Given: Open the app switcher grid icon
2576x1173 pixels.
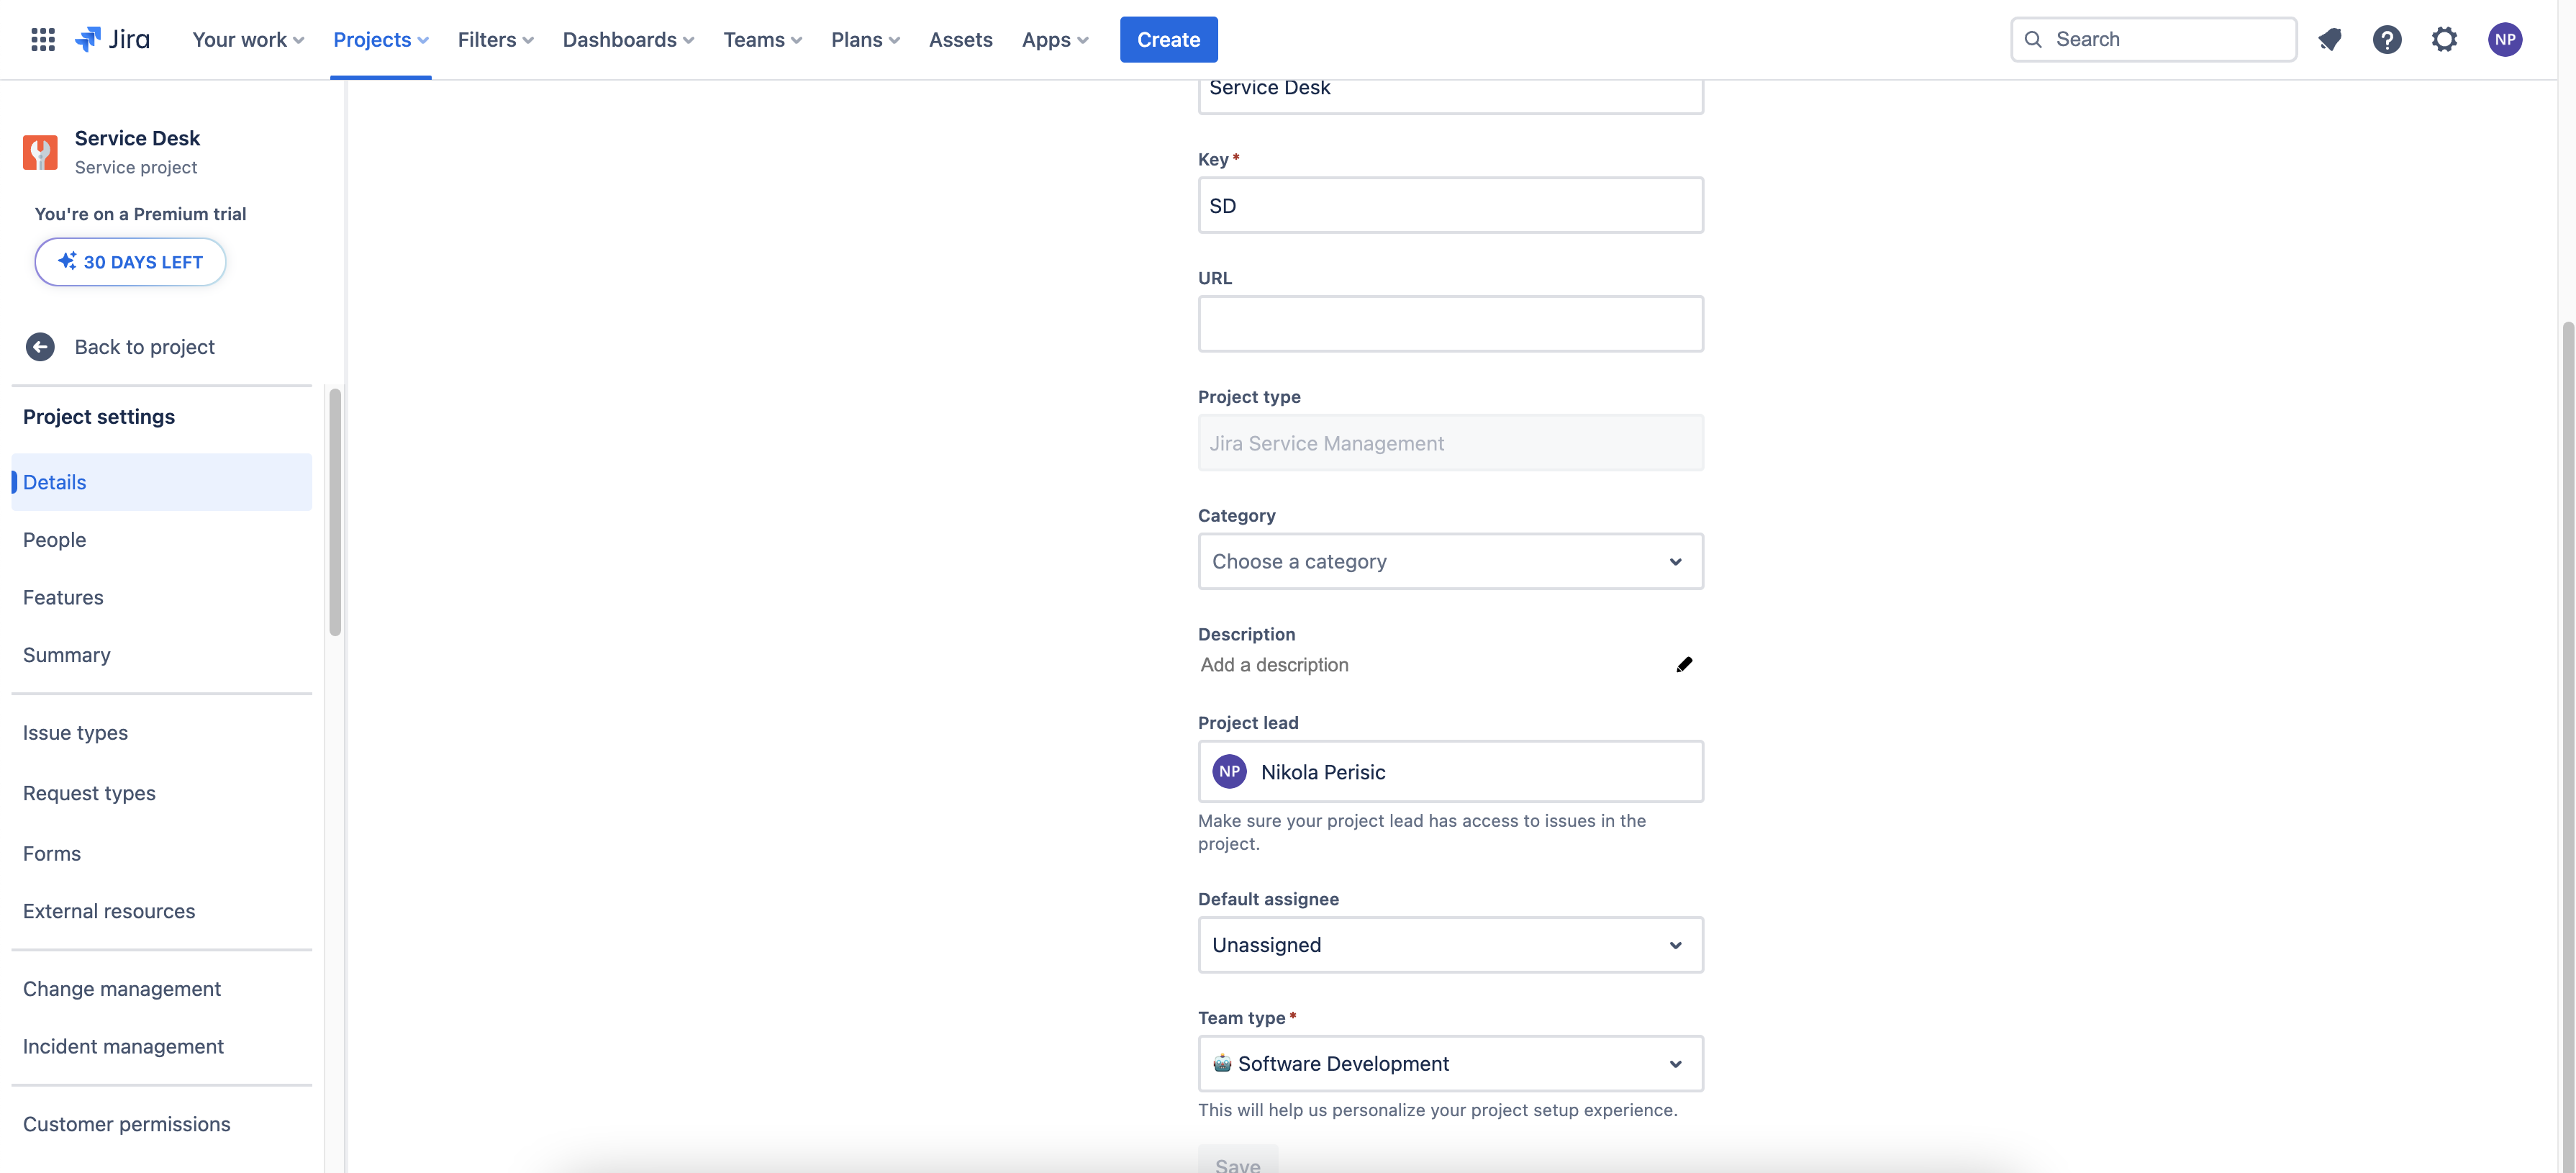Looking at the screenshot, I should tap(42, 39).
